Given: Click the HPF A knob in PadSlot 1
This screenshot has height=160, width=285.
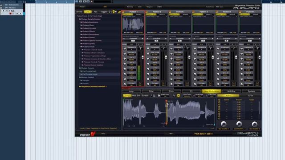Looking at the screenshot, I should point(125,64).
